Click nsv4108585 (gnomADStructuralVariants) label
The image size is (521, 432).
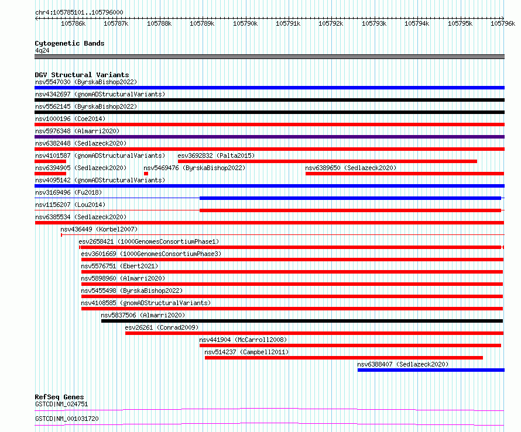146,303
